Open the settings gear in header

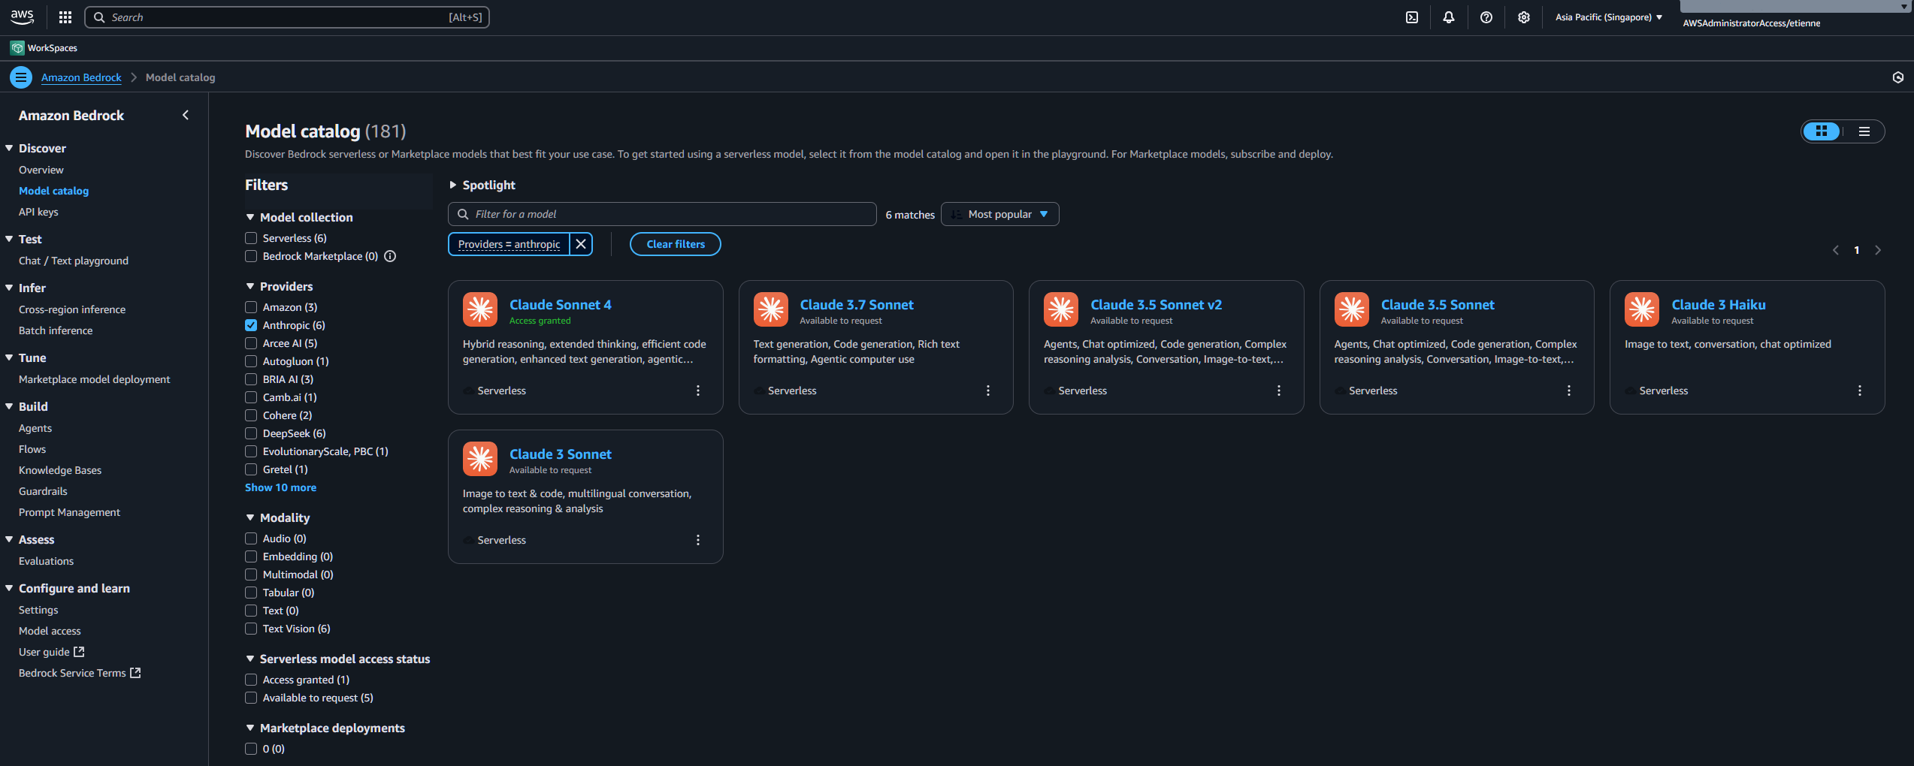point(1523,17)
